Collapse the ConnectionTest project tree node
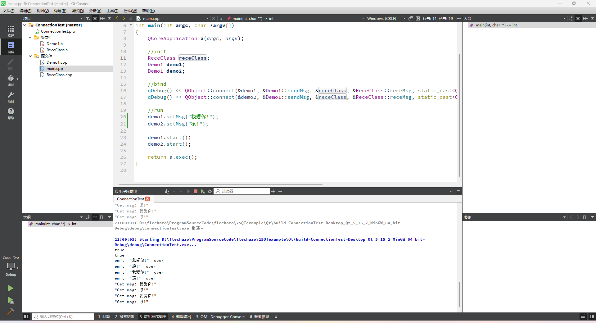596x323 pixels. point(25,25)
